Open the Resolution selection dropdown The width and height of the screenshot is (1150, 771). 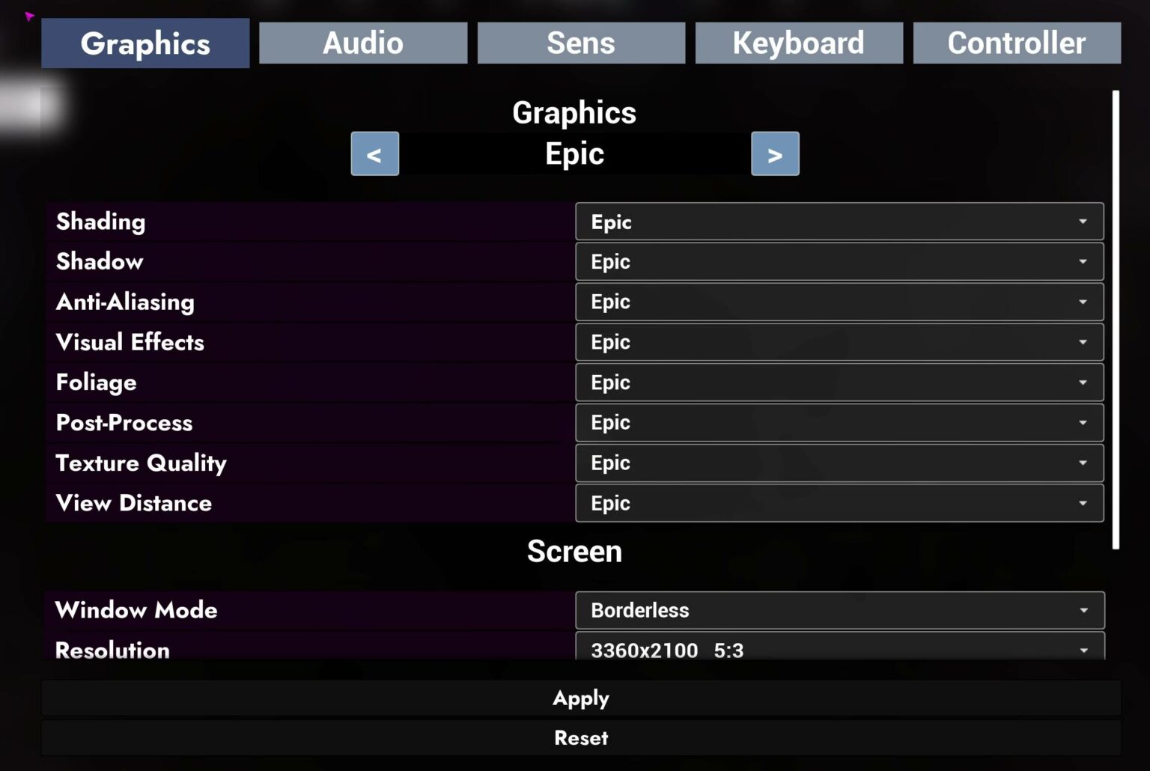tap(839, 650)
